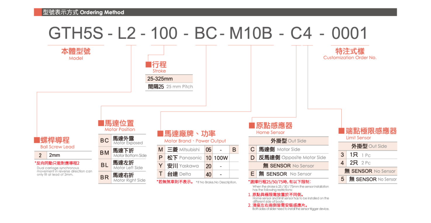The height and width of the screenshot is (223, 431).
Task: Click the red square icon next to Stroke
Action: (148, 64)
